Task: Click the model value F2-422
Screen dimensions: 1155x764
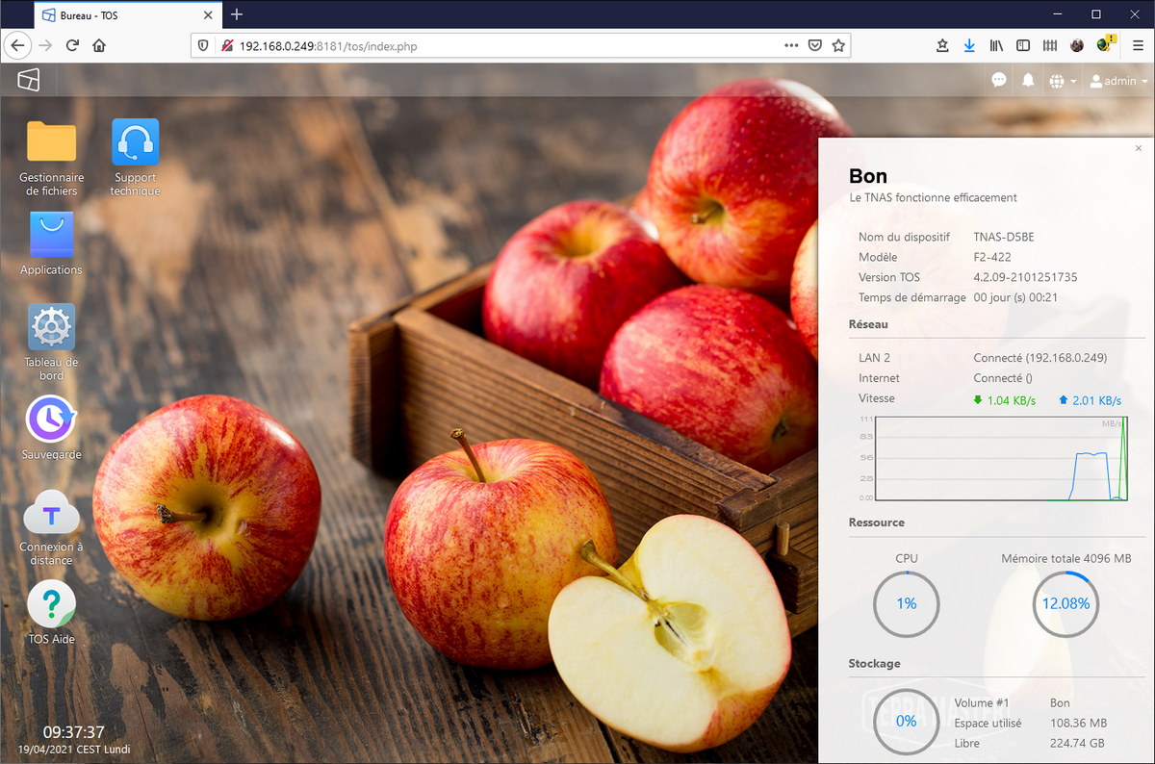Action: [x=992, y=257]
